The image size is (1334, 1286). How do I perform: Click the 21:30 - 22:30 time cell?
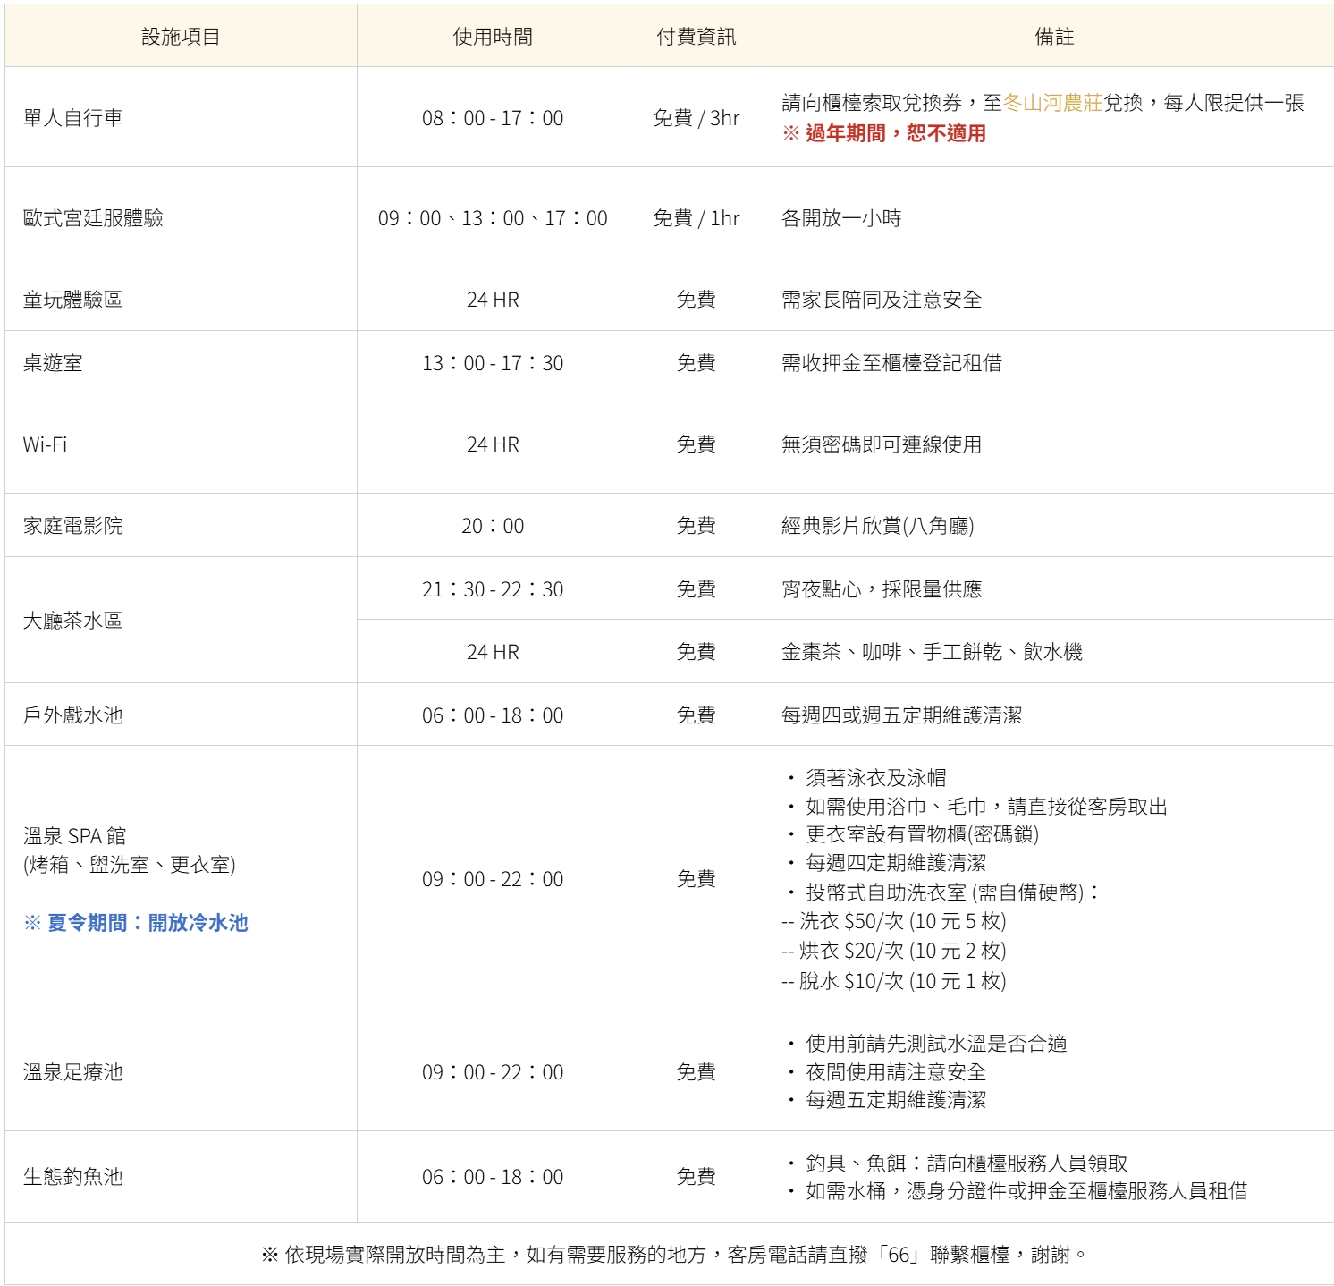click(493, 588)
